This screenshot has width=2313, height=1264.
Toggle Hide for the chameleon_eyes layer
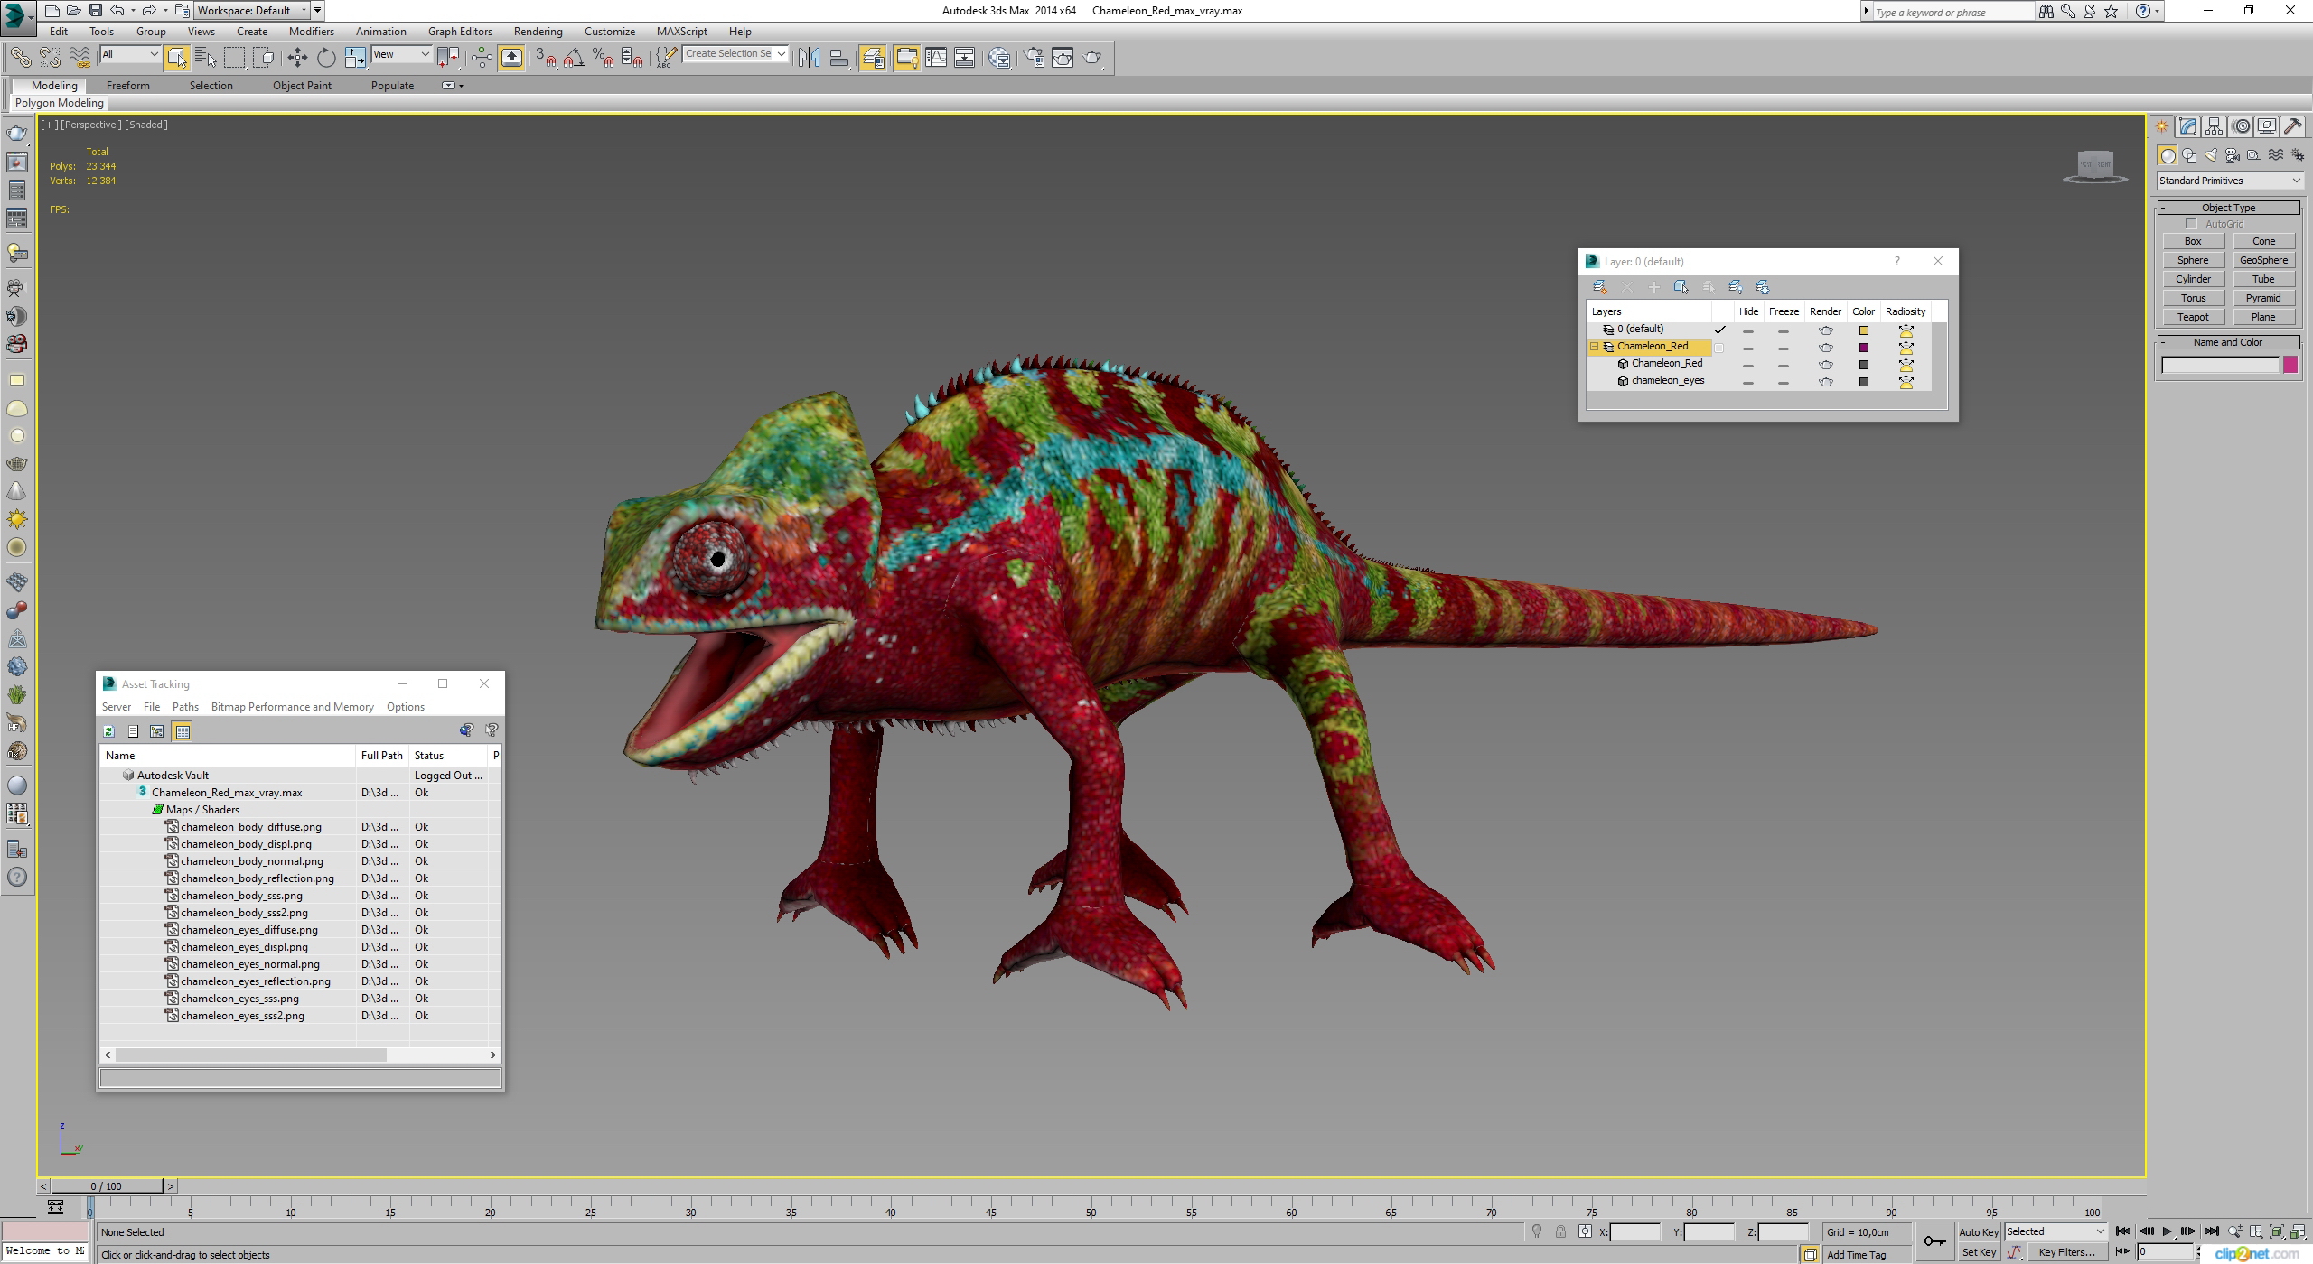click(x=1748, y=381)
